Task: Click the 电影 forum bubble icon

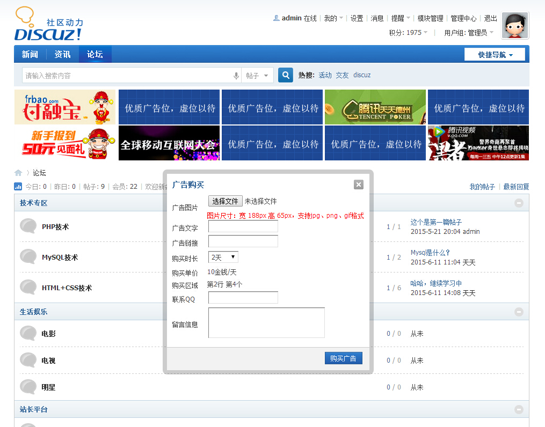Action: (x=28, y=333)
